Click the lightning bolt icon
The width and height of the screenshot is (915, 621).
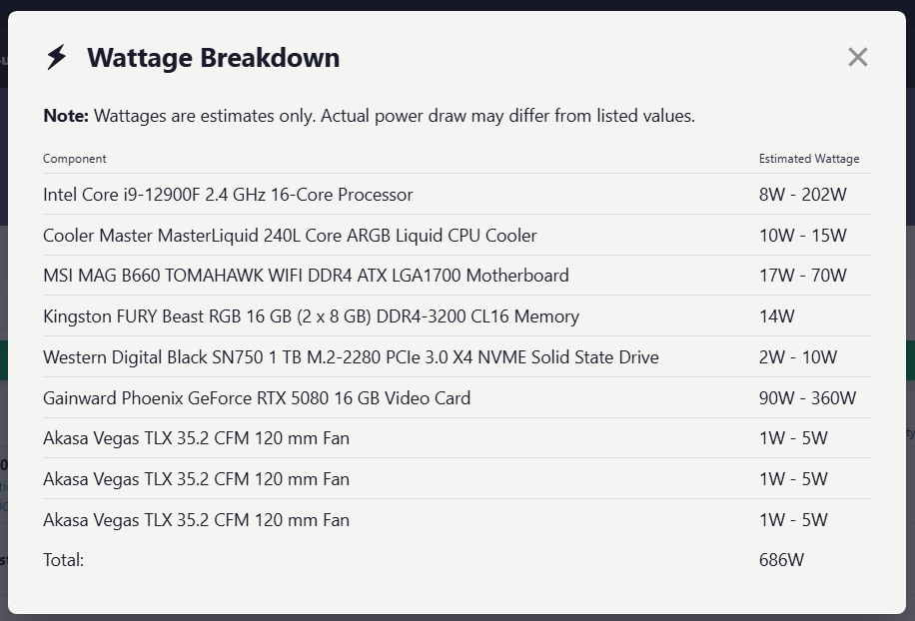click(x=57, y=57)
